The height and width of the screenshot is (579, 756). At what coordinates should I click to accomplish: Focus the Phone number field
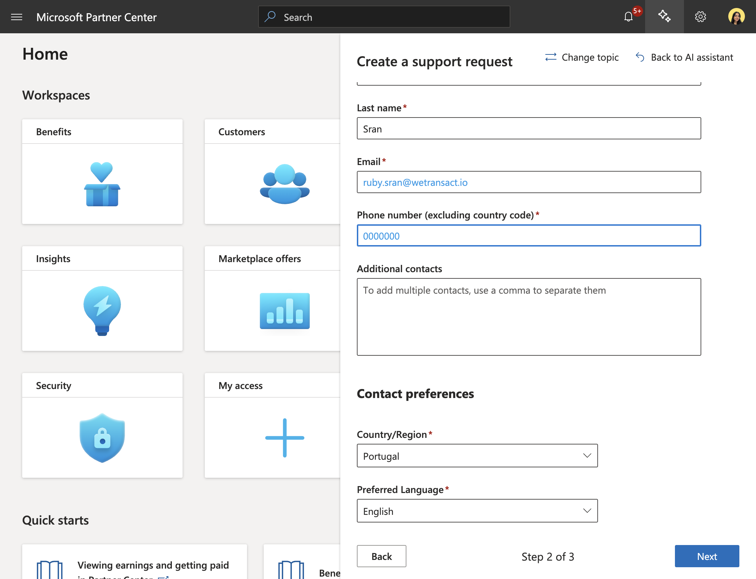(x=529, y=236)
